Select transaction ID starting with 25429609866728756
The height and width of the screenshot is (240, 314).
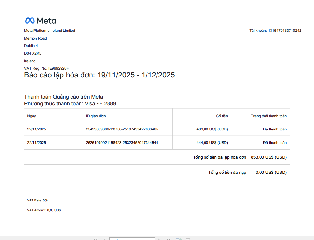click(122, 129)
